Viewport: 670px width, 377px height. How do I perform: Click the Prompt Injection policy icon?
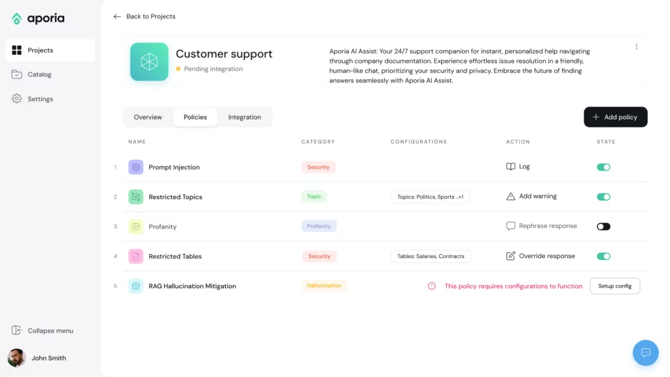135,167
